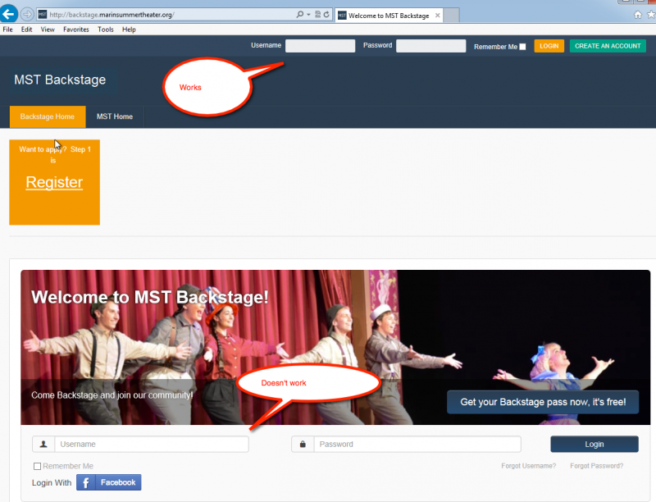This screenshot has width=656, height=502.
Task: Click the lock icon beside Password field
Action: tap(303, 444)
